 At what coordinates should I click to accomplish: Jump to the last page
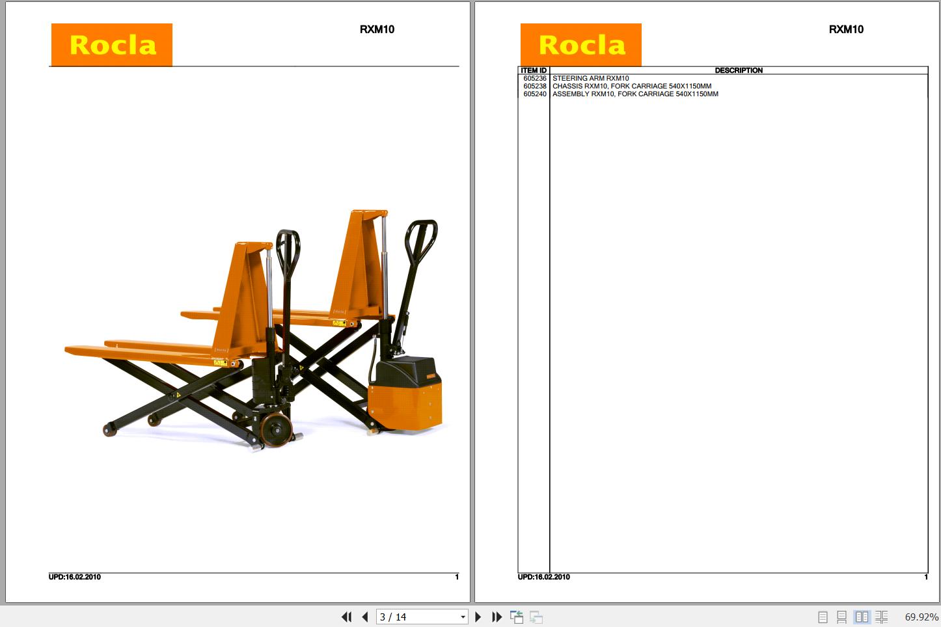click(x=497, y=617)
